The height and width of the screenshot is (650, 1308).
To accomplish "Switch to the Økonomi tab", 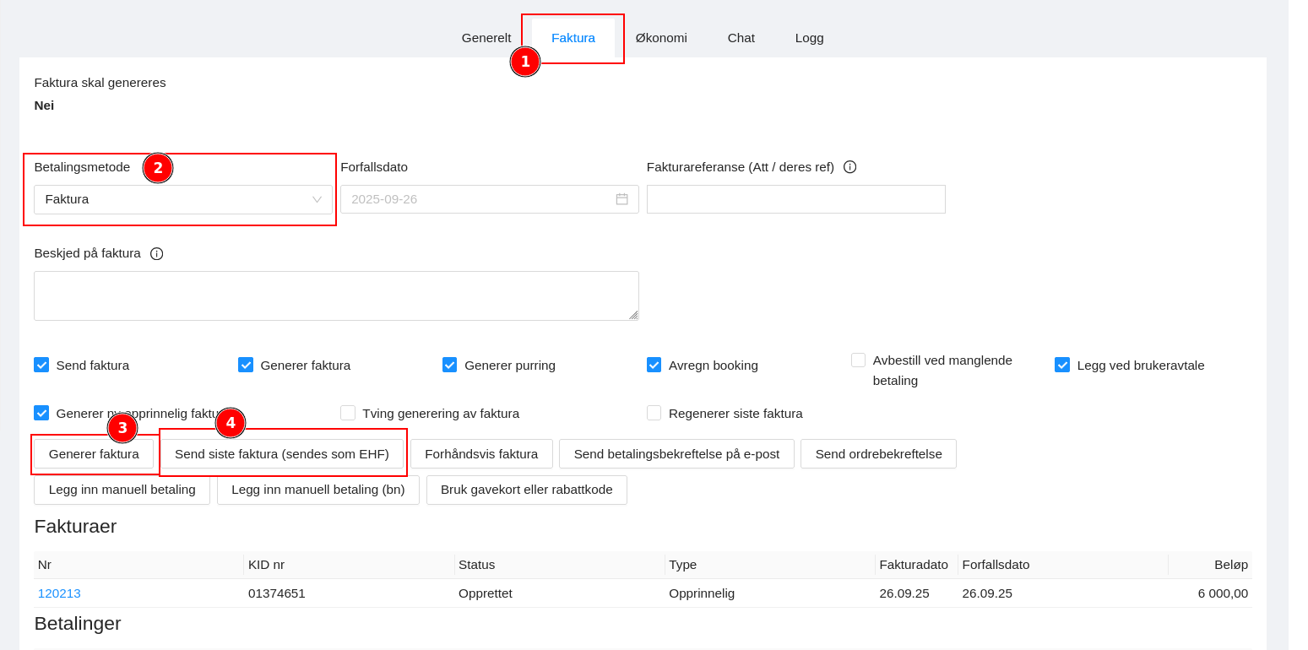I will (661, 38).
